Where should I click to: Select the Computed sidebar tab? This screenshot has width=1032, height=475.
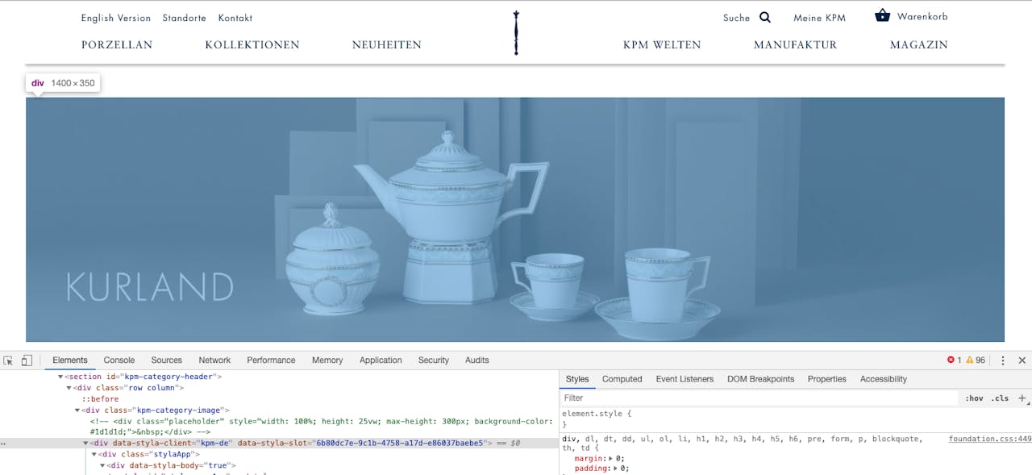click(622, 379)
